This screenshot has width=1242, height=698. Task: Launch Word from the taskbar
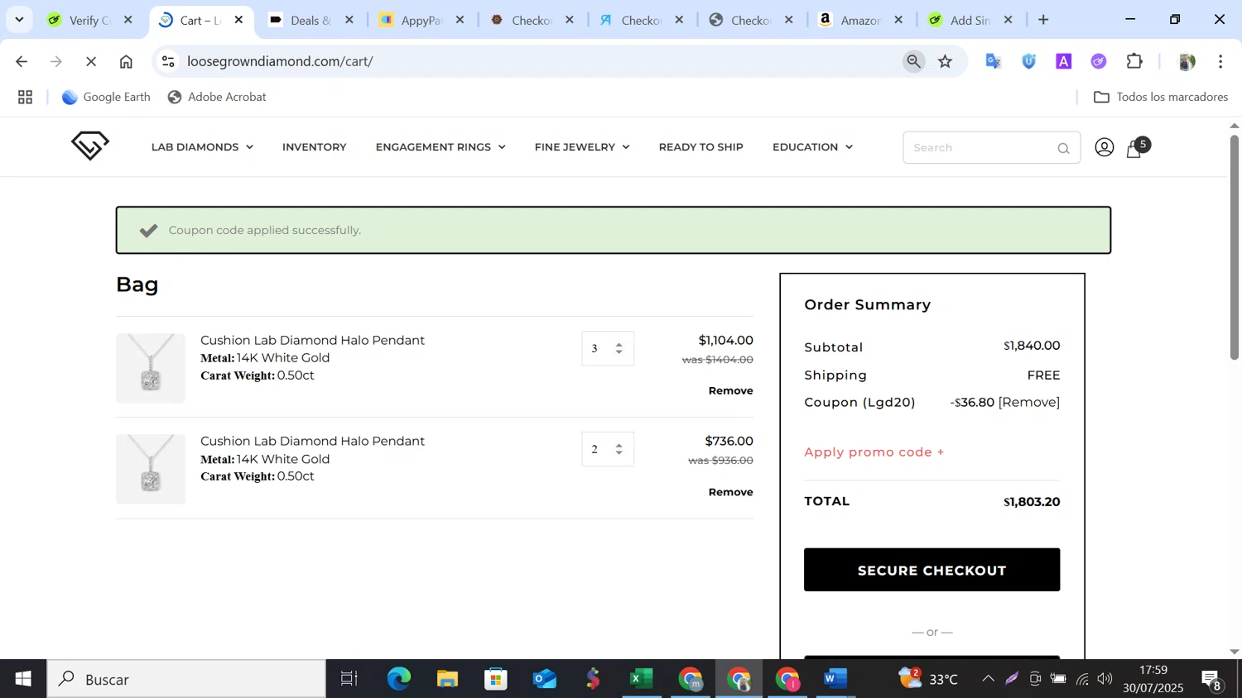[835, 679]
